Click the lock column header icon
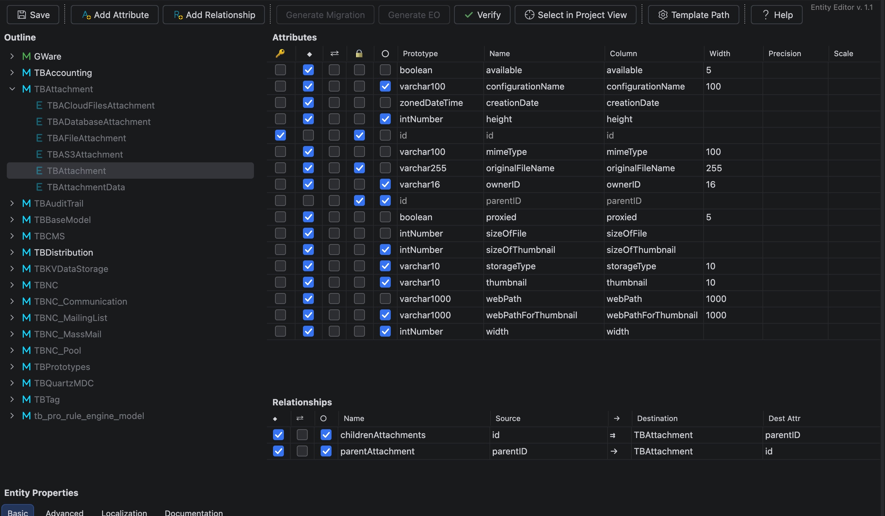The width and height of the screenshot is (885, 516). click(x=359, y=53)
